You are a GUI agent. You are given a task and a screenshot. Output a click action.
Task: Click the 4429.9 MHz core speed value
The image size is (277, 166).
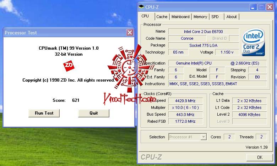pos(185,101)
